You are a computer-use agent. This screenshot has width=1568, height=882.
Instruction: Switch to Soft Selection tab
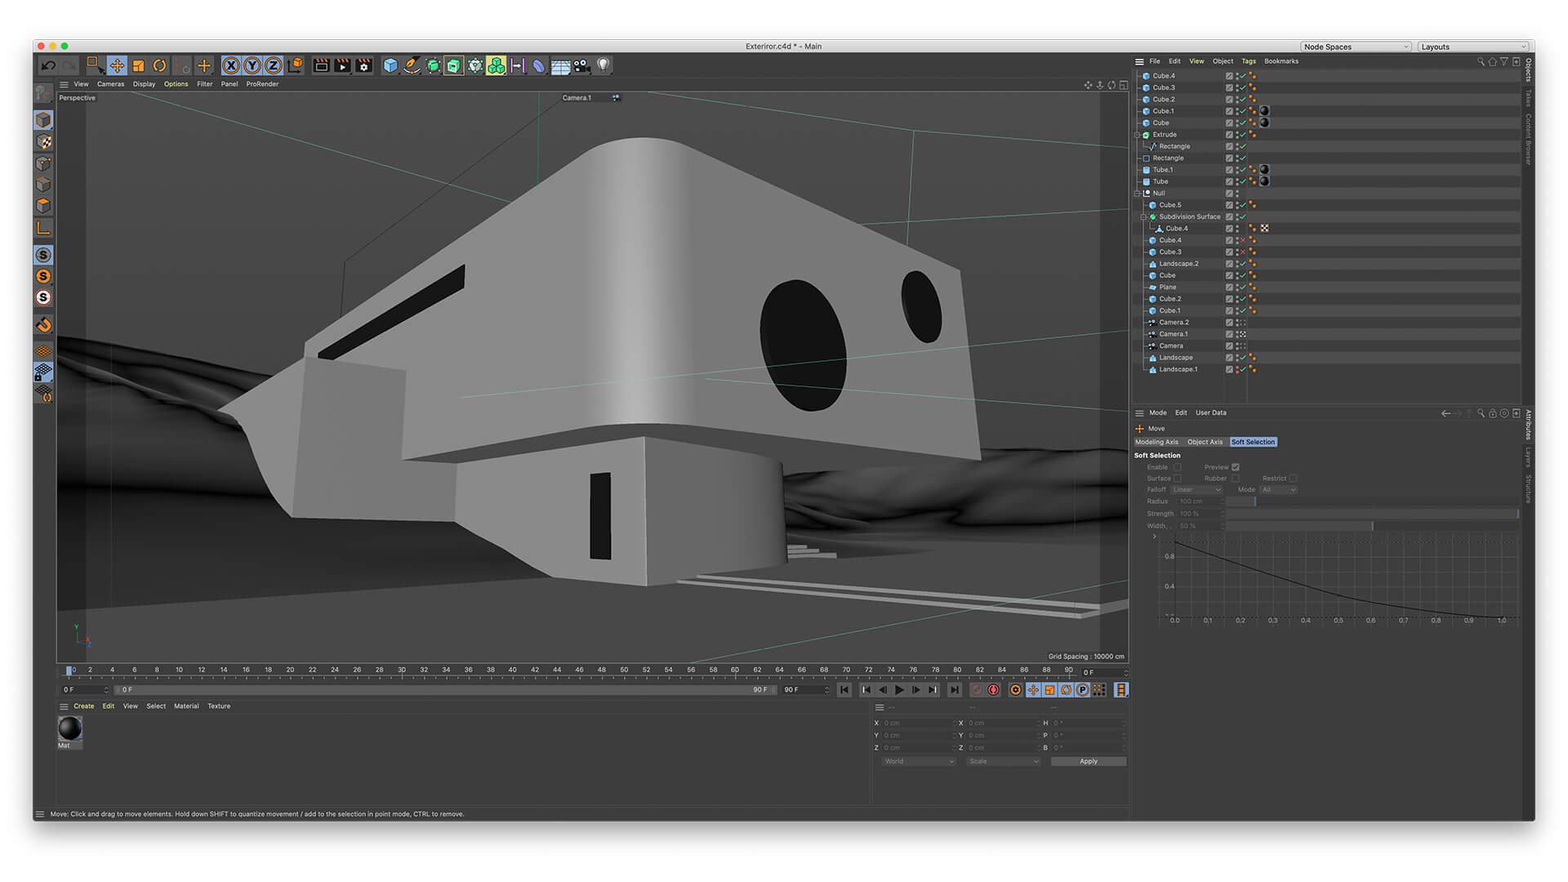point(1253,442)
